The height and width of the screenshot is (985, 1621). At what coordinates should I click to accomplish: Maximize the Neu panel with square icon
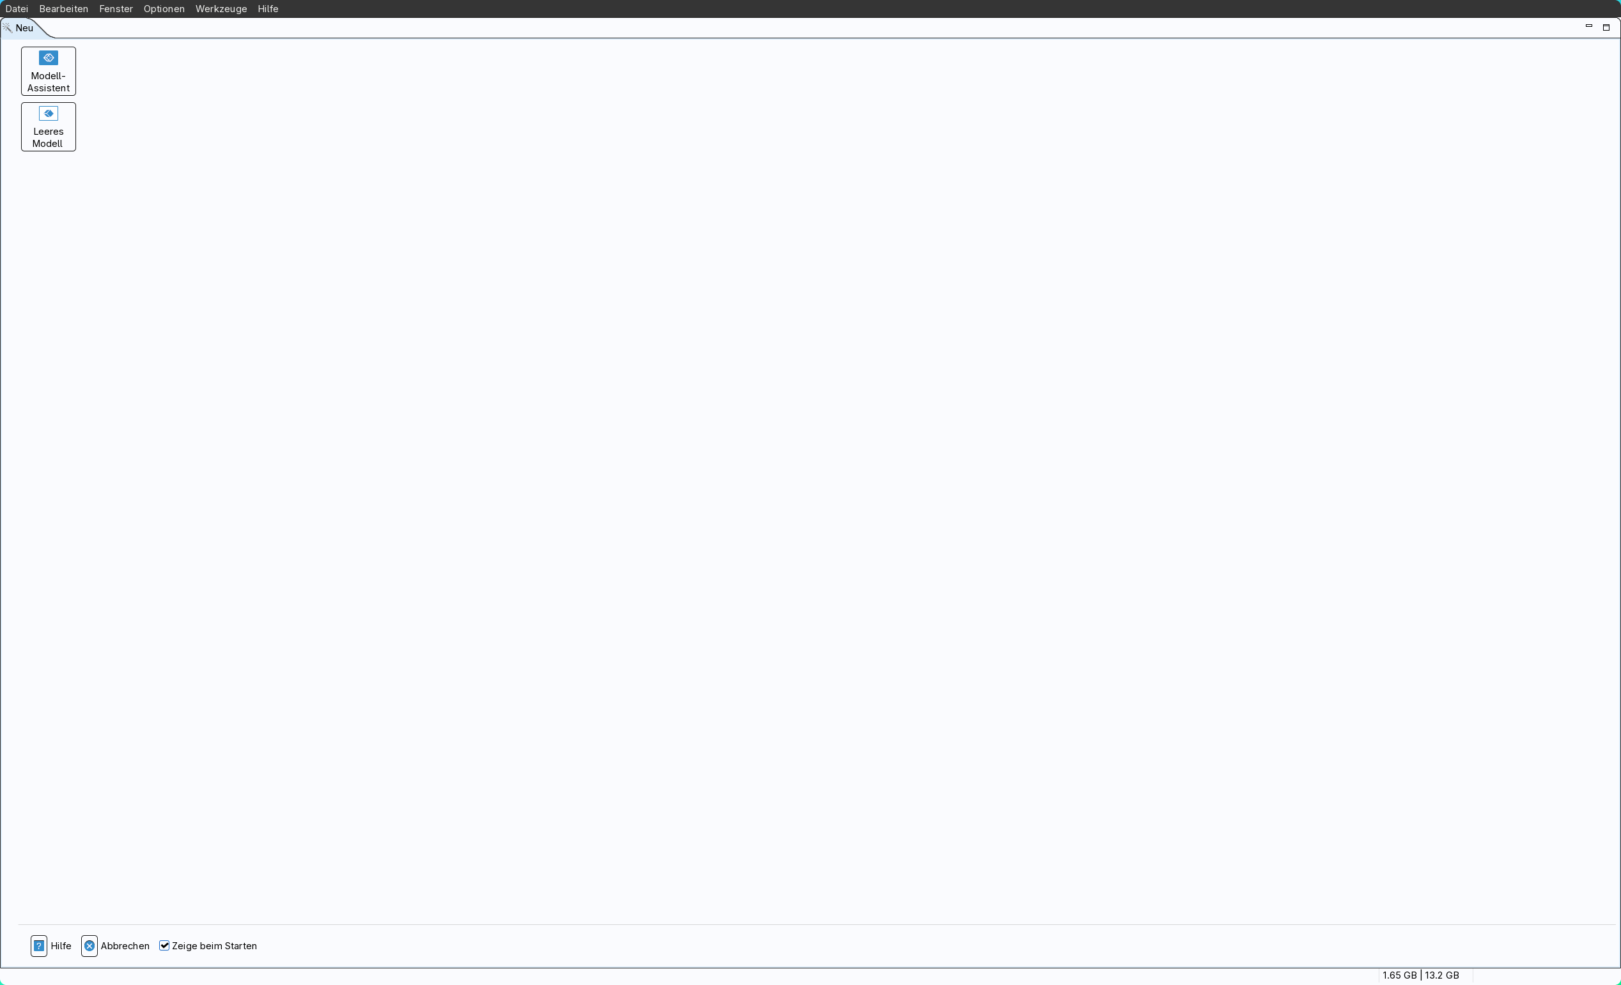tap(1606, 27)
